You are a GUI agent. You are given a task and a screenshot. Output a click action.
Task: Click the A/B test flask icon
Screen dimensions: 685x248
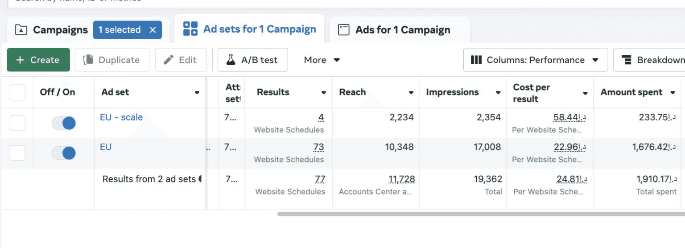click(231, 60)
